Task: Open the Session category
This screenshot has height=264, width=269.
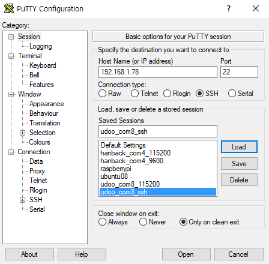Action: (x=29, y=37)
